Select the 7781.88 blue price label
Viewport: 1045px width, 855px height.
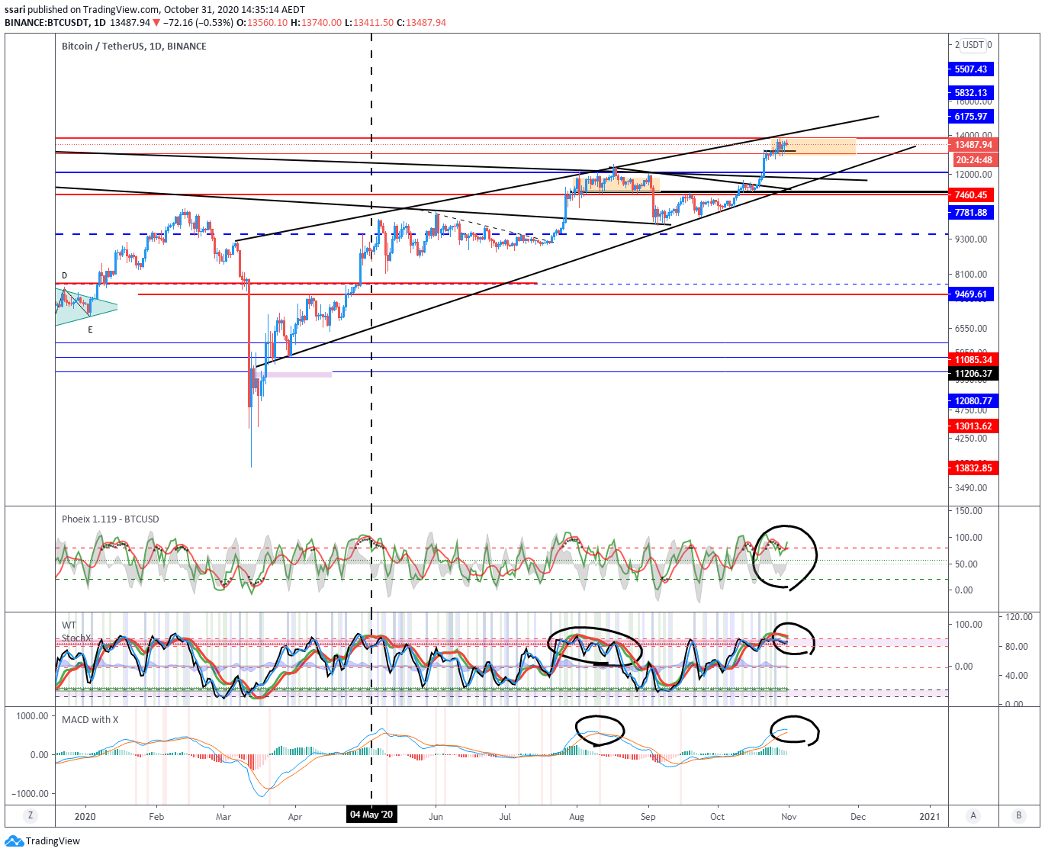(x=971, y=213)
